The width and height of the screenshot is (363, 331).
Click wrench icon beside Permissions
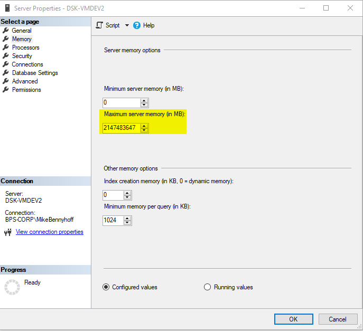(6, 90)
